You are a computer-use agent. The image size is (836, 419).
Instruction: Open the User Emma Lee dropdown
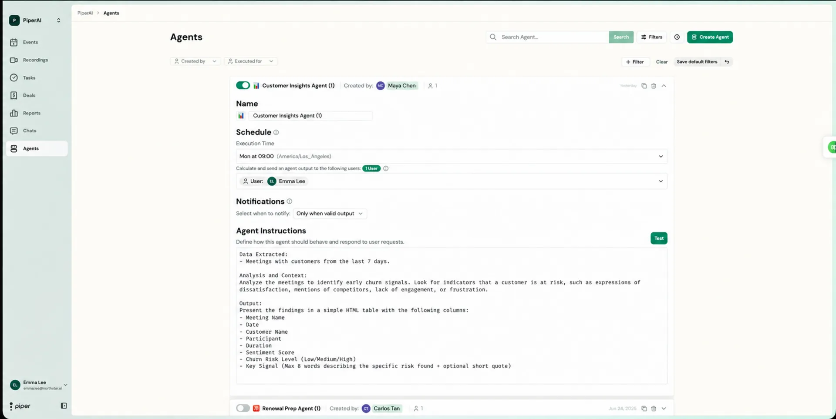click(452, 181)
